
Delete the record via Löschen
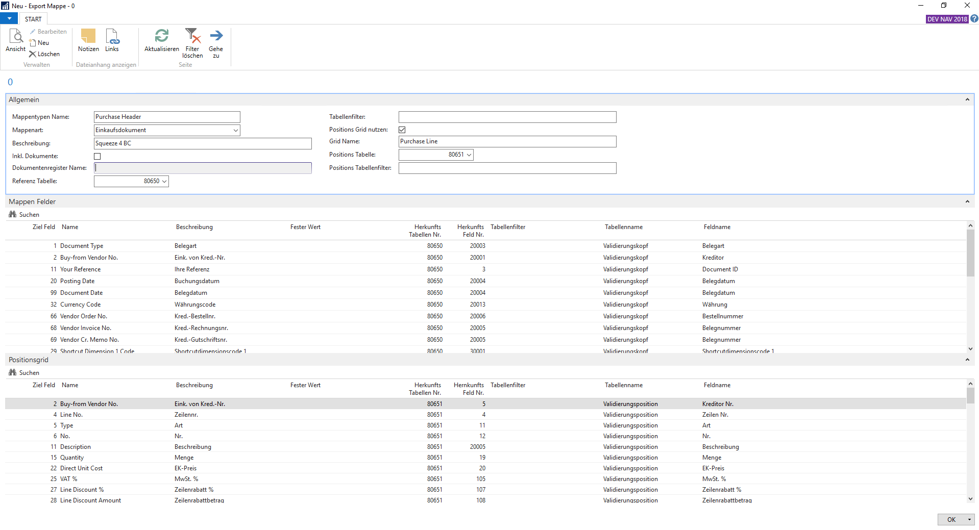tap(44, 54)
